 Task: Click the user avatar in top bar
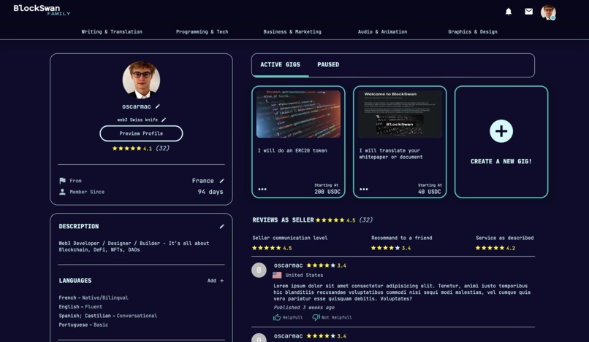(548, 12)
